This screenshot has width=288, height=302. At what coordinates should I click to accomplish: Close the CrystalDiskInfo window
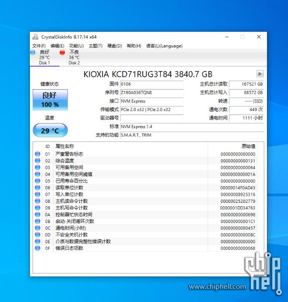[x=259, y=37]
